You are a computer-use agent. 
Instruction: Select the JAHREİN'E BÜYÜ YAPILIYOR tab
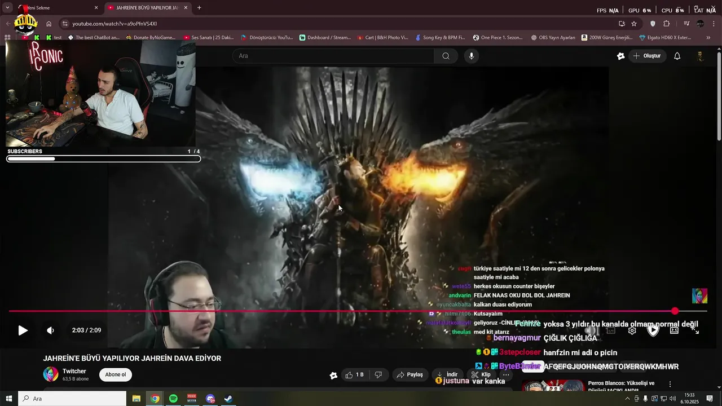coord(148,8)
